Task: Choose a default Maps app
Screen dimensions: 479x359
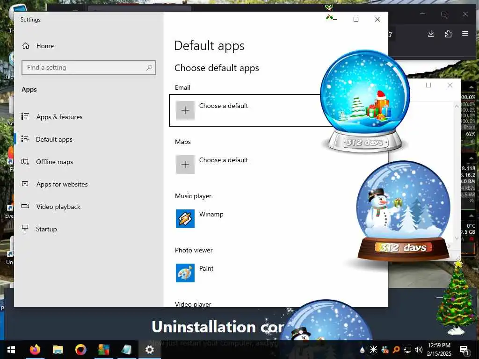Action: (212, 165)
